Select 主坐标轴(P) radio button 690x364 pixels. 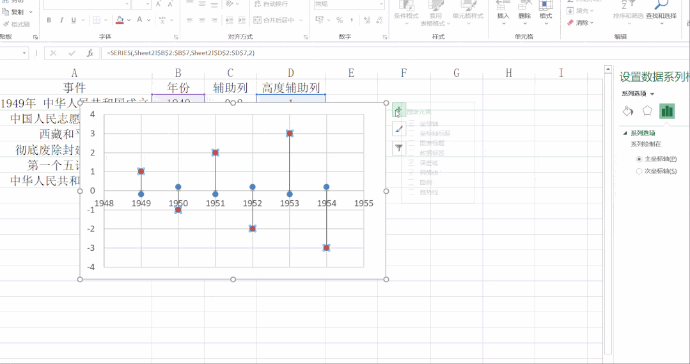(639, 159)
